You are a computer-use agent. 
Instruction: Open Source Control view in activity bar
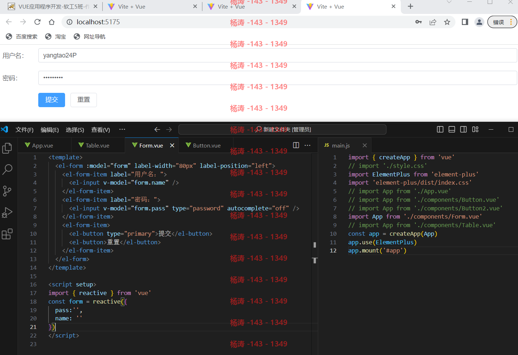tap(7, 191)
